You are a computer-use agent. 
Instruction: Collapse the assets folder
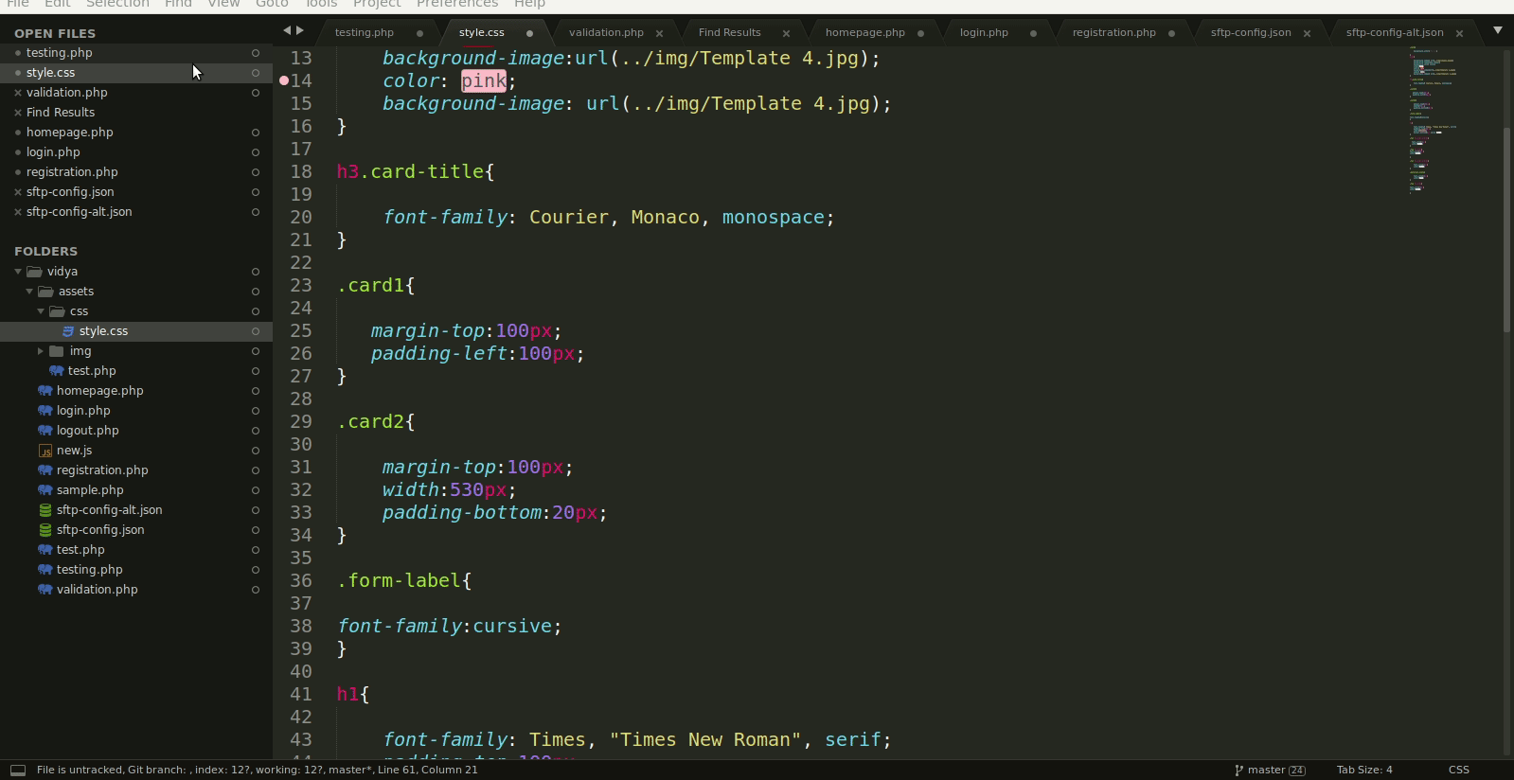29,292
